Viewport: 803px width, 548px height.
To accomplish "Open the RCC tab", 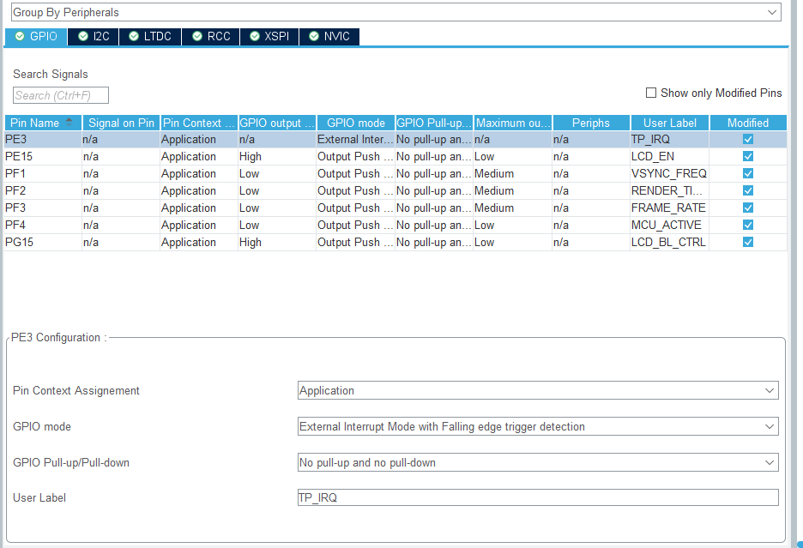I will pos(211,37).
